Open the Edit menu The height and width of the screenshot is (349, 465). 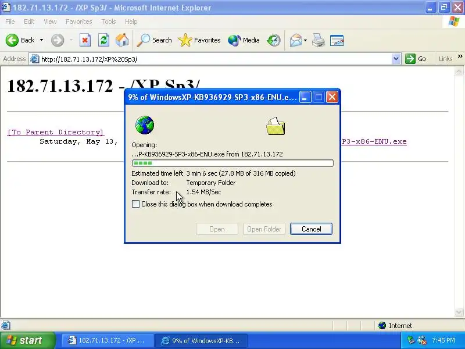coord(29,22)
